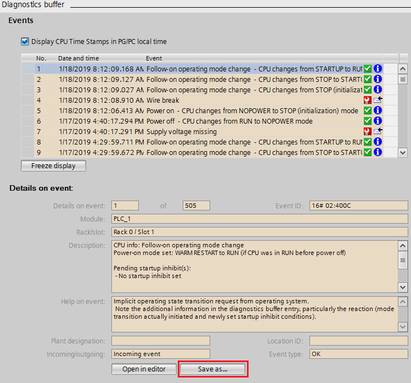This screenshot has height=383, width=411.
Task: Click Description box scrollbar thumb
Action: pyautogui.click(x=403, y=260)
